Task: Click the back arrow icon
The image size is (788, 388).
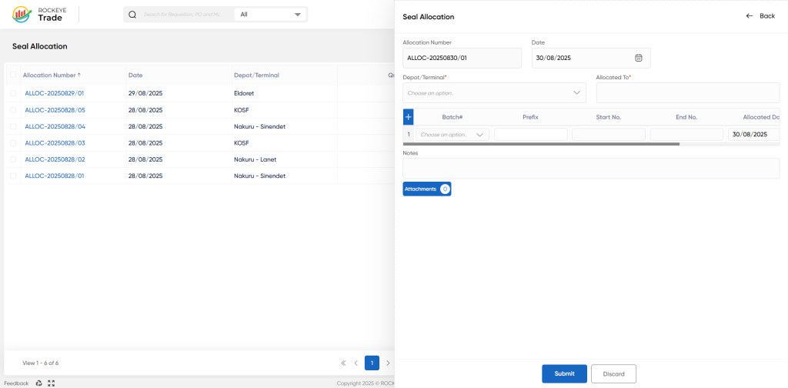Action: (750, 16)
